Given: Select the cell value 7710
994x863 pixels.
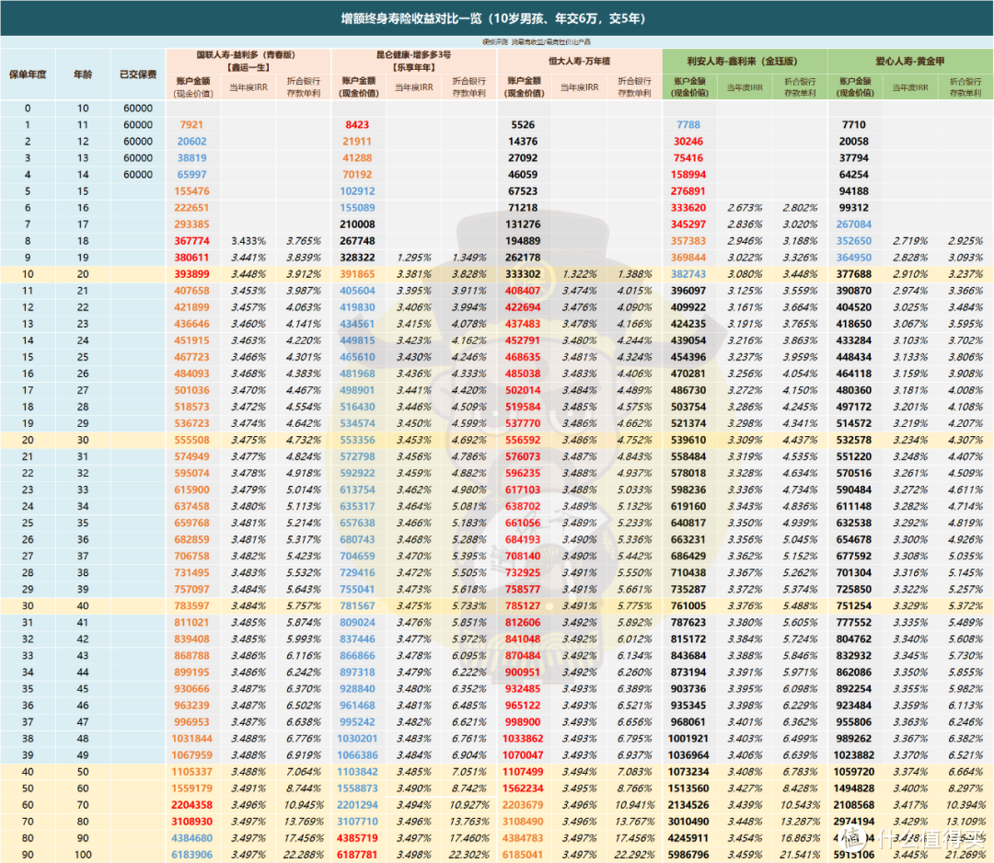Looking at the screenshot, I should tap(853, 125).
